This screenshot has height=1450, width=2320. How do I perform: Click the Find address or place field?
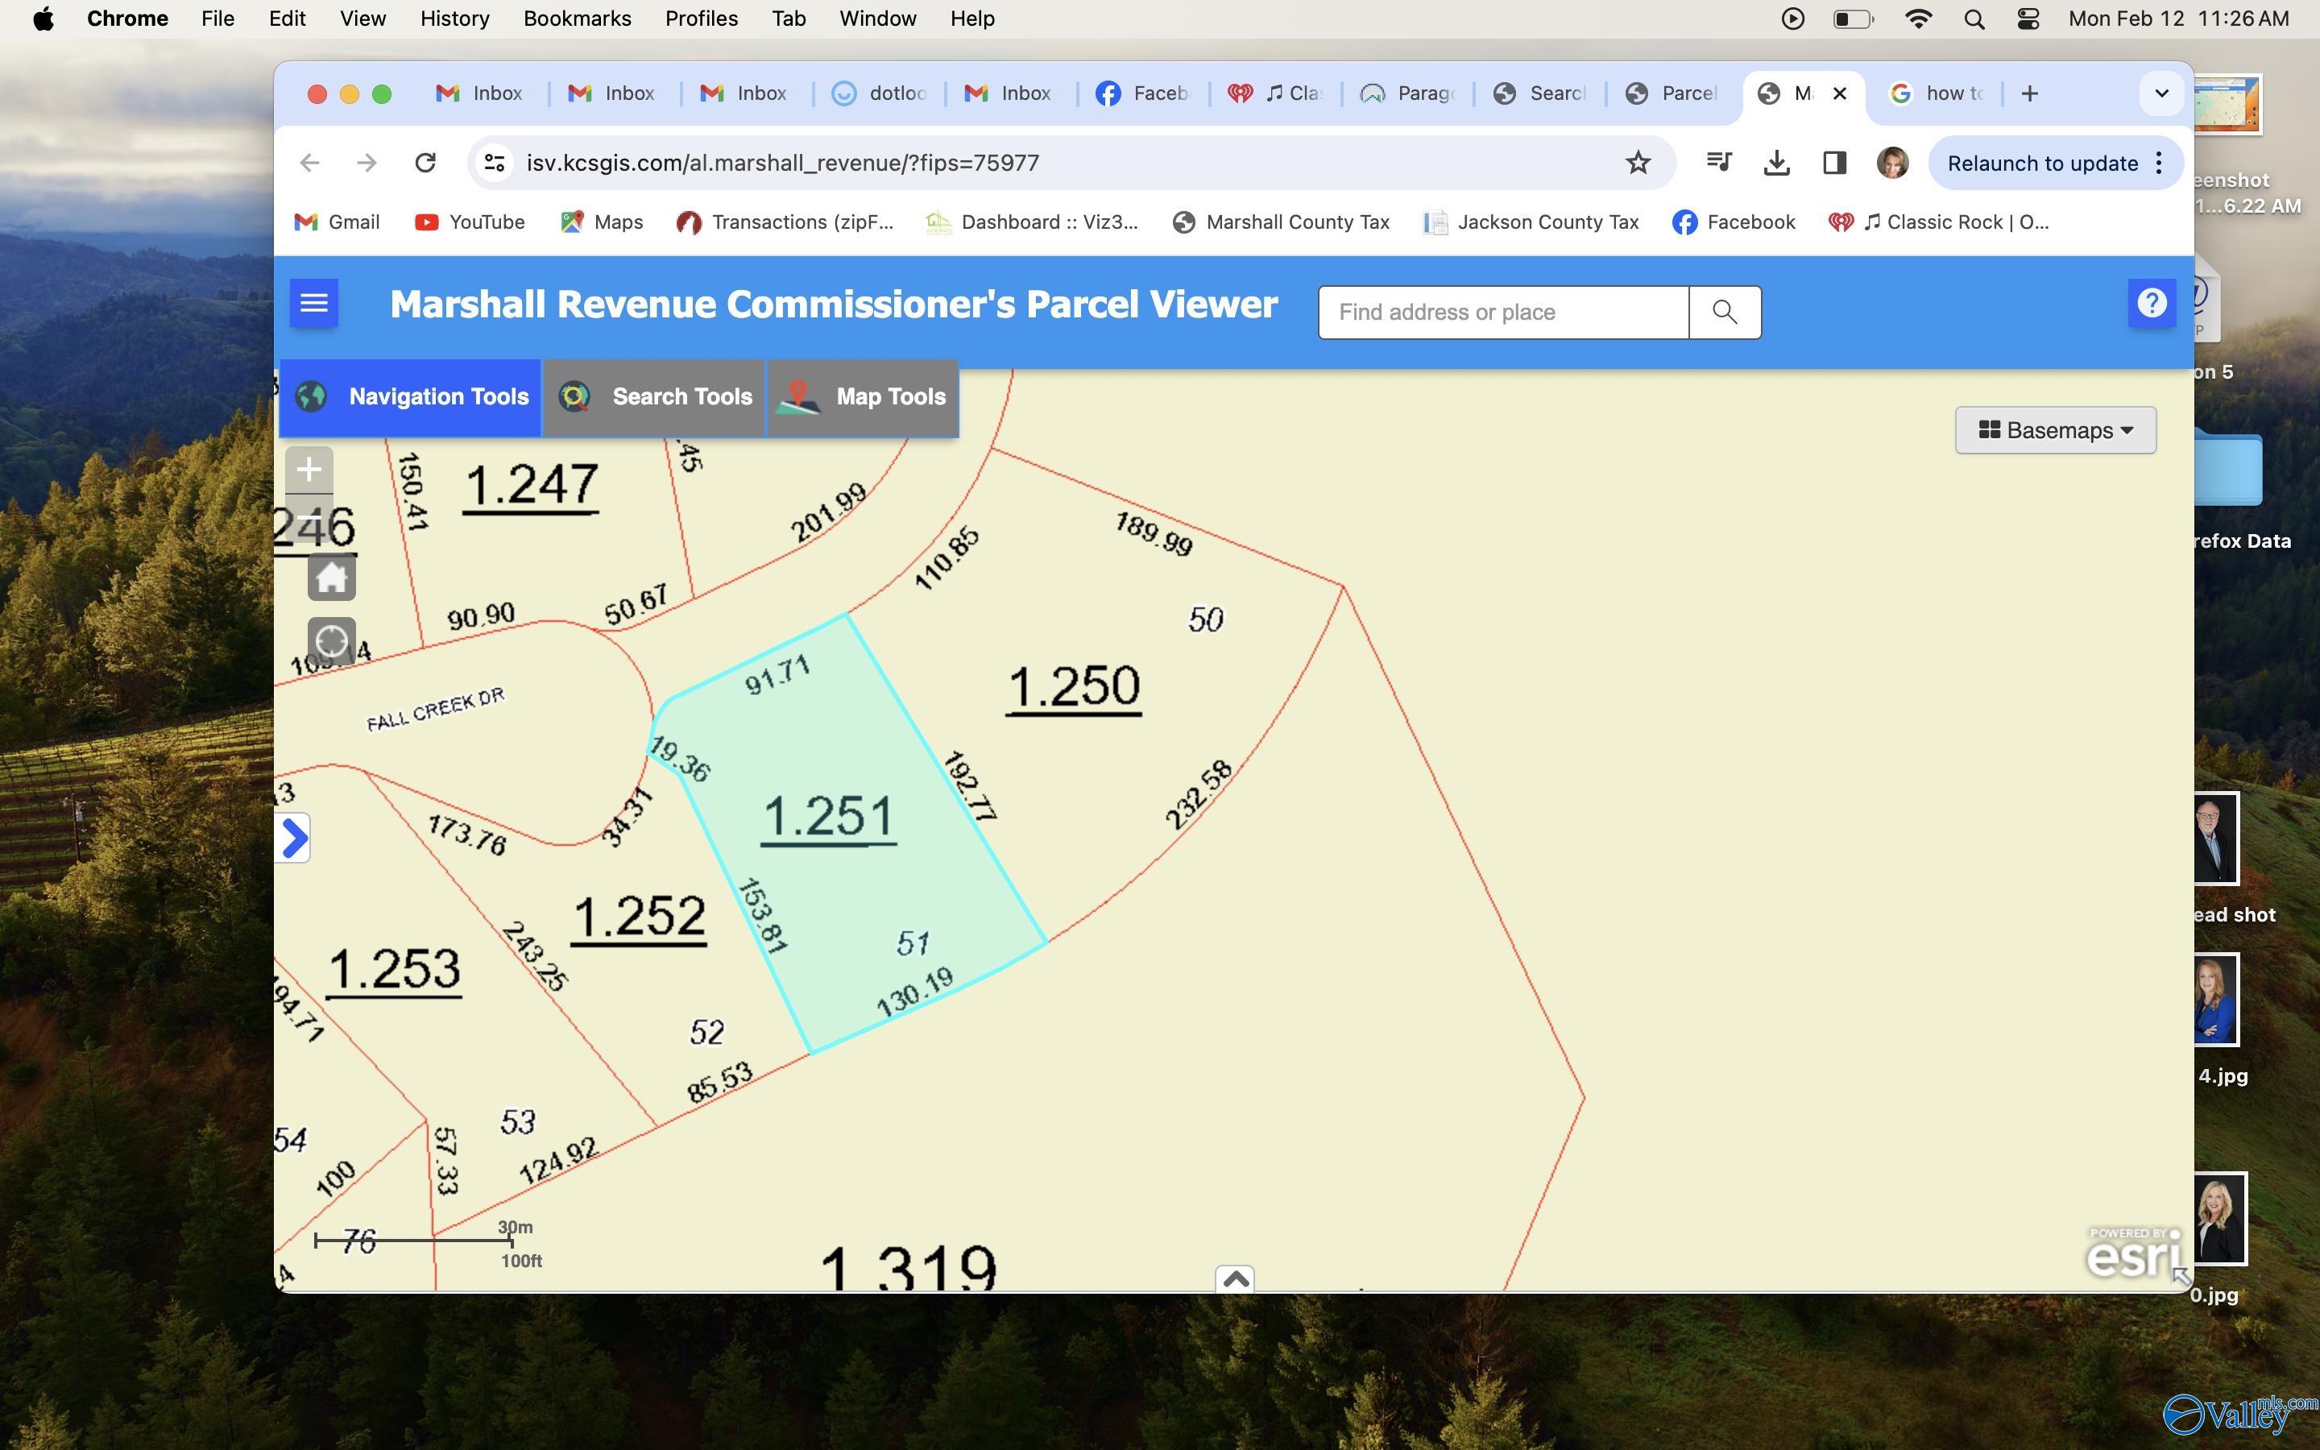pyautogui.click(x=1502, y=313)
